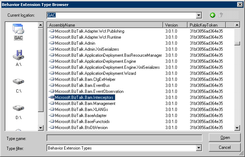
Task: Expand the Type filter dropdown arrow
Action: (199, 148)
